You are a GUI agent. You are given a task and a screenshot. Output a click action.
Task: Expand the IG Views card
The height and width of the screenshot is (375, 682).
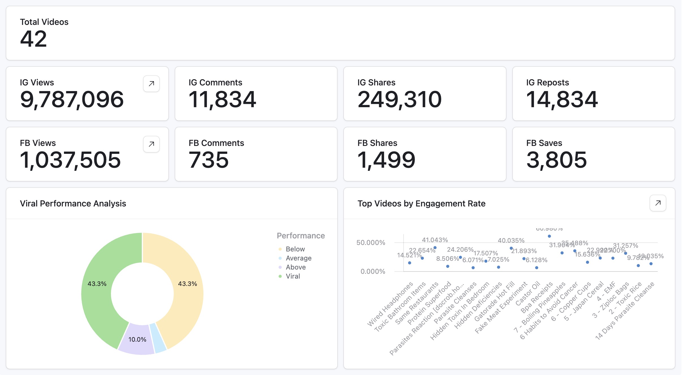point(151,83)
